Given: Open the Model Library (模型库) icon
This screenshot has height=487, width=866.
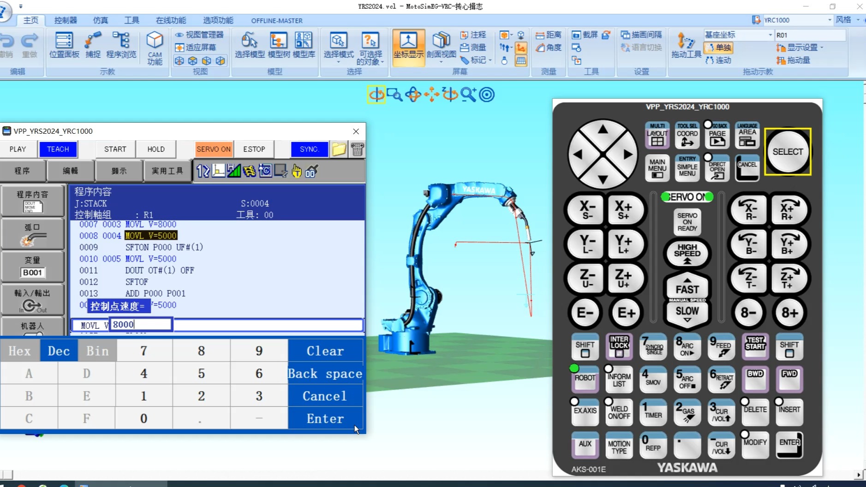Looking at the screenshot, I should [304, 45].
